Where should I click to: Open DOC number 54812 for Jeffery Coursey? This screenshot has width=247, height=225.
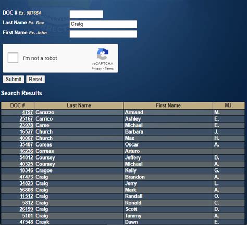point(26,157)
